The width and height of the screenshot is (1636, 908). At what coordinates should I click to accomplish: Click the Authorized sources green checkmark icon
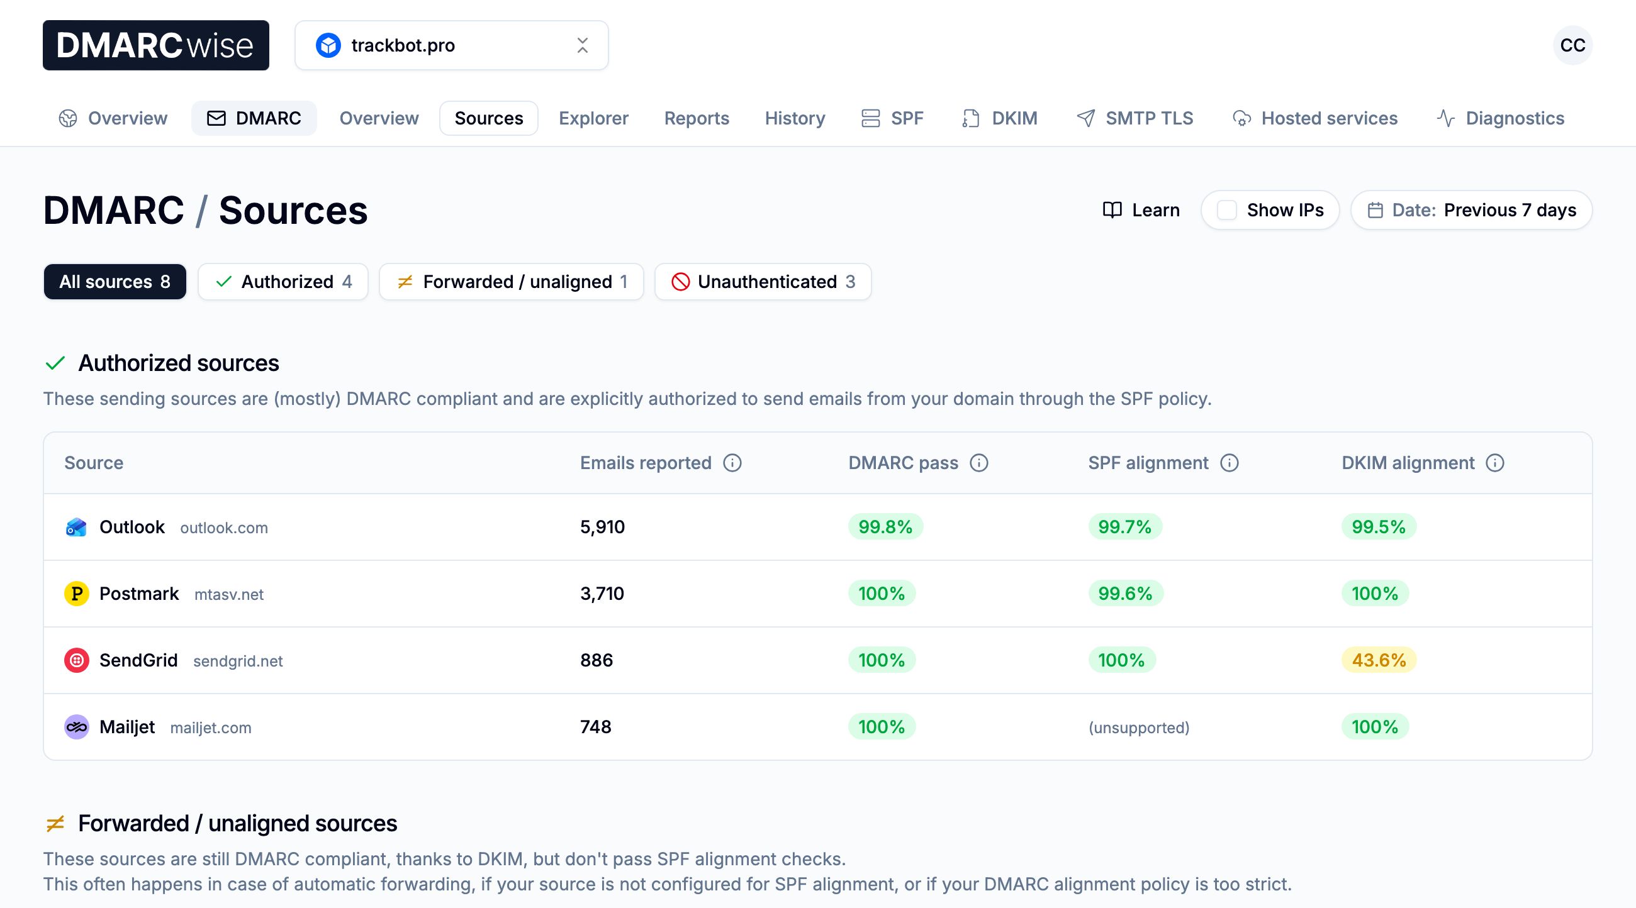click(55, 363)
